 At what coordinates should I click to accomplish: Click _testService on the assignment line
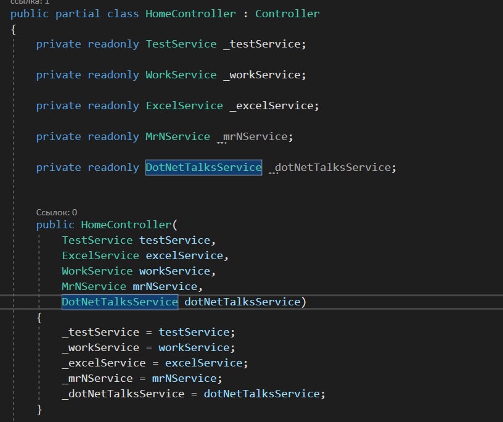point(100,332)
